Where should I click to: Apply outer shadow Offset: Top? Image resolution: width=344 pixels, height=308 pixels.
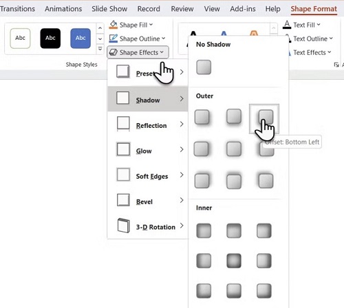pyautogui.click(x=234, y=181)
